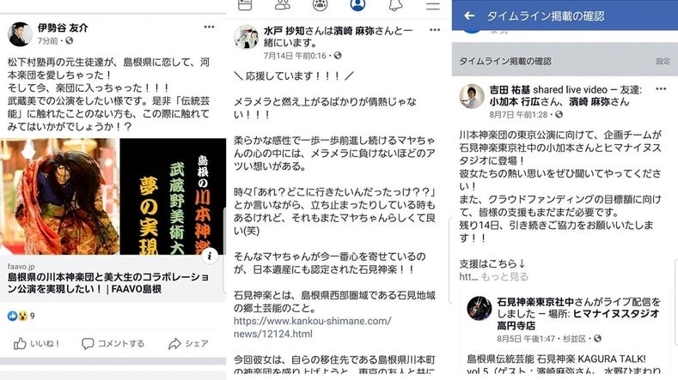This screenshot has height=380, width=678.
Task: Share post with シェア arrow
Action: tap(174, 344)
